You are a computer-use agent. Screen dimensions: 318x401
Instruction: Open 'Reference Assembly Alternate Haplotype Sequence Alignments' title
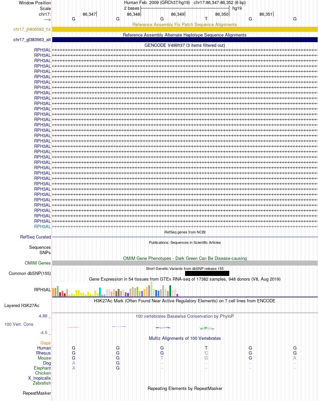[x=184, y=35]
